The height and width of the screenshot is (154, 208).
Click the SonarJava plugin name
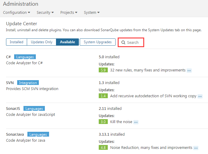tap(15, 134)
